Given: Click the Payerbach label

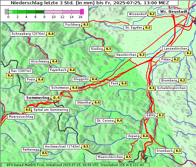Looking at the screenshot, I should tap(58, 70).
